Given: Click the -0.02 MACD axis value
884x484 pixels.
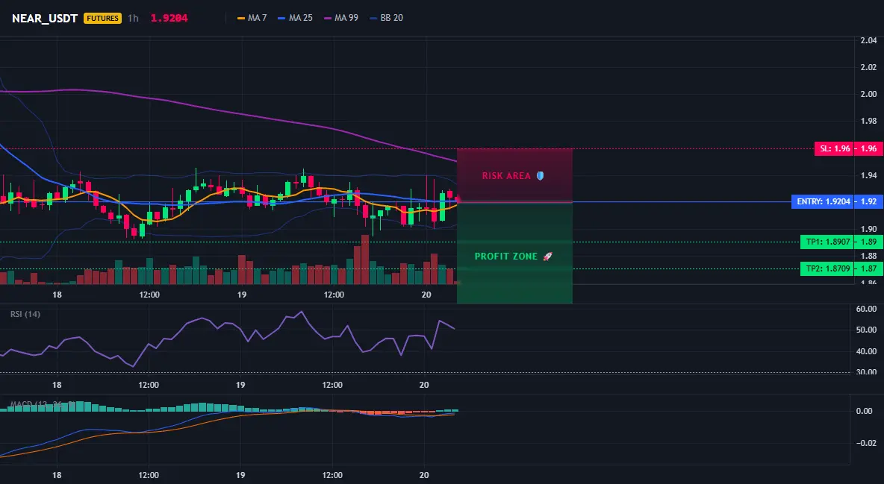Looking at the screenshot, I should coord(867,443).
